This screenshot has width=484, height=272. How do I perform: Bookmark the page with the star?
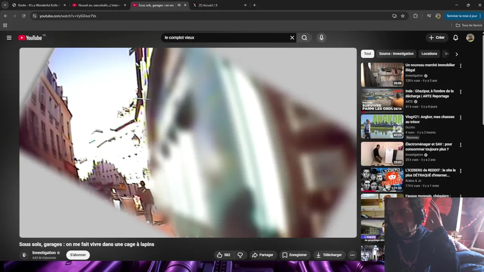(x=403, y=16)
